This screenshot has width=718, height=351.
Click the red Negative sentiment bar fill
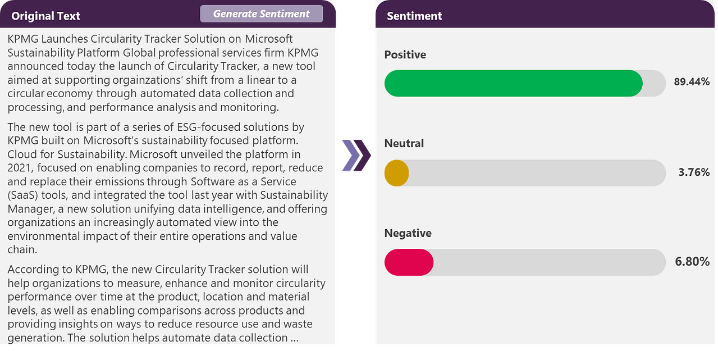click(x=409, y=262)
